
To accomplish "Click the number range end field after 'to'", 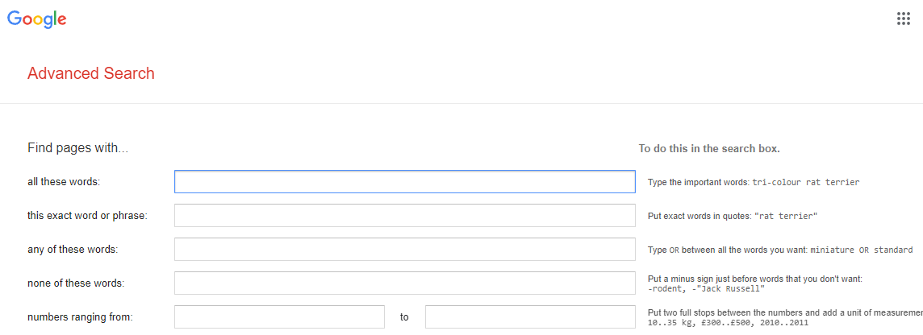I will [530, 316].
